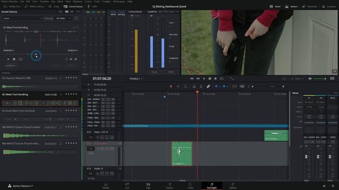Switch Sound Library to list view

(x=72, y=12)
